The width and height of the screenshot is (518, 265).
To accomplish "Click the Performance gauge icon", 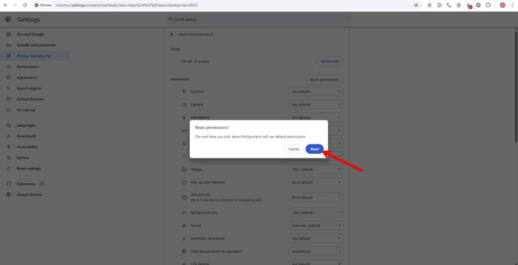I will click(9, 67).
